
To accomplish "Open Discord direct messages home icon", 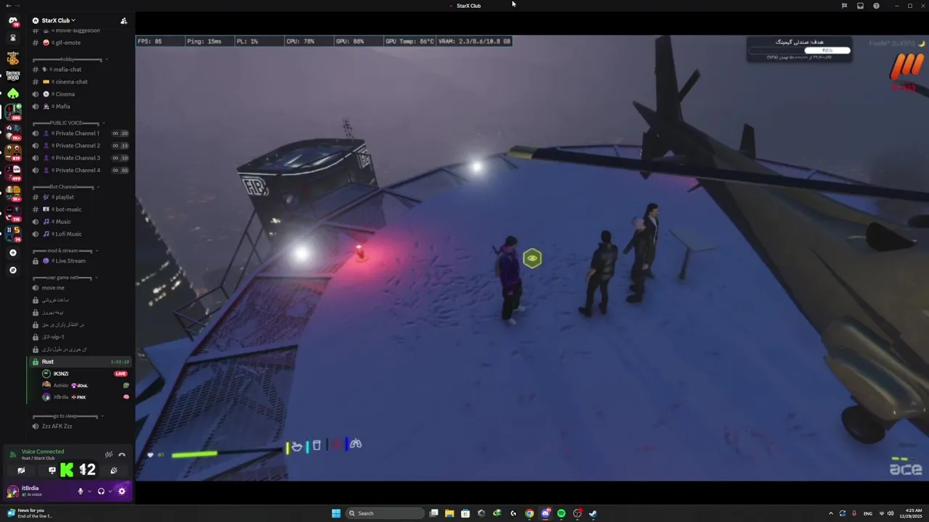I will pos(12,20).
